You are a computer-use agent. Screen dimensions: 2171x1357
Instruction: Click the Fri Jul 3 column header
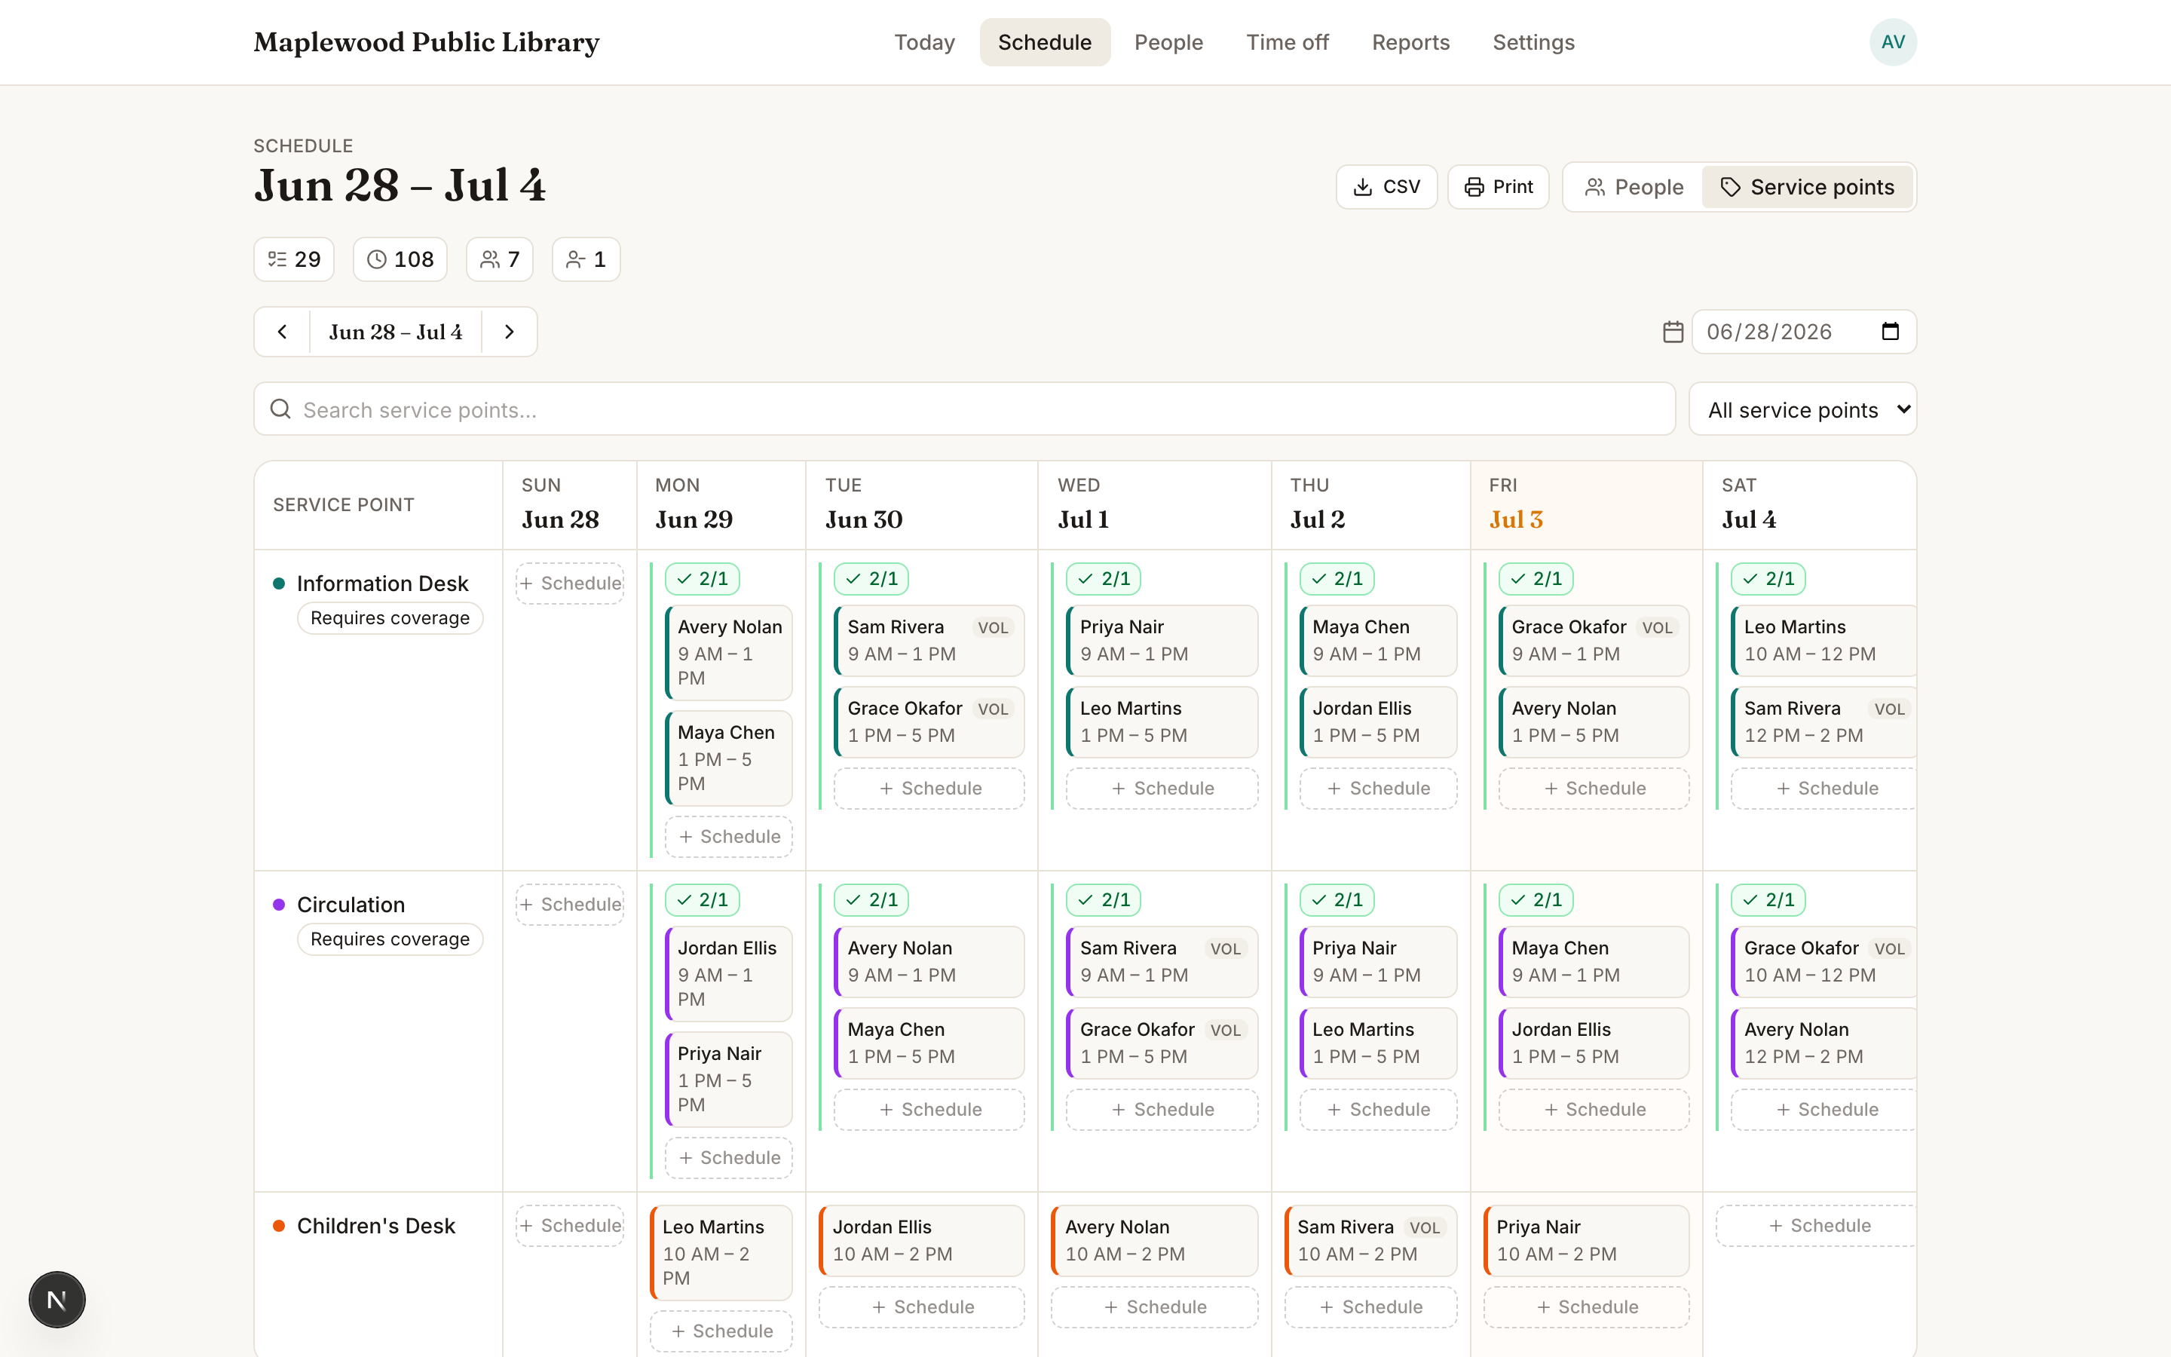pos(1586,504)
